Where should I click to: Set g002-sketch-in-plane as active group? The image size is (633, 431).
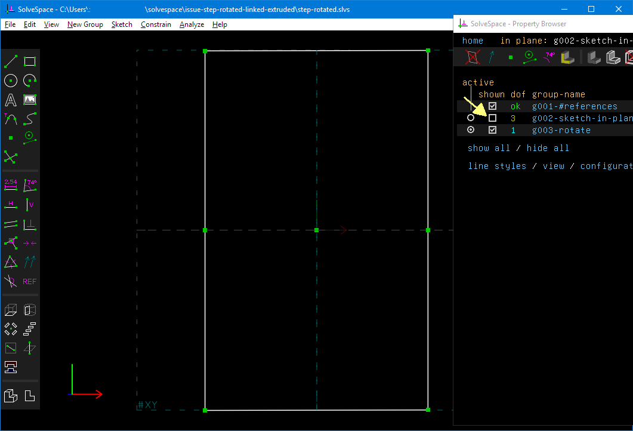click(471, 118)
